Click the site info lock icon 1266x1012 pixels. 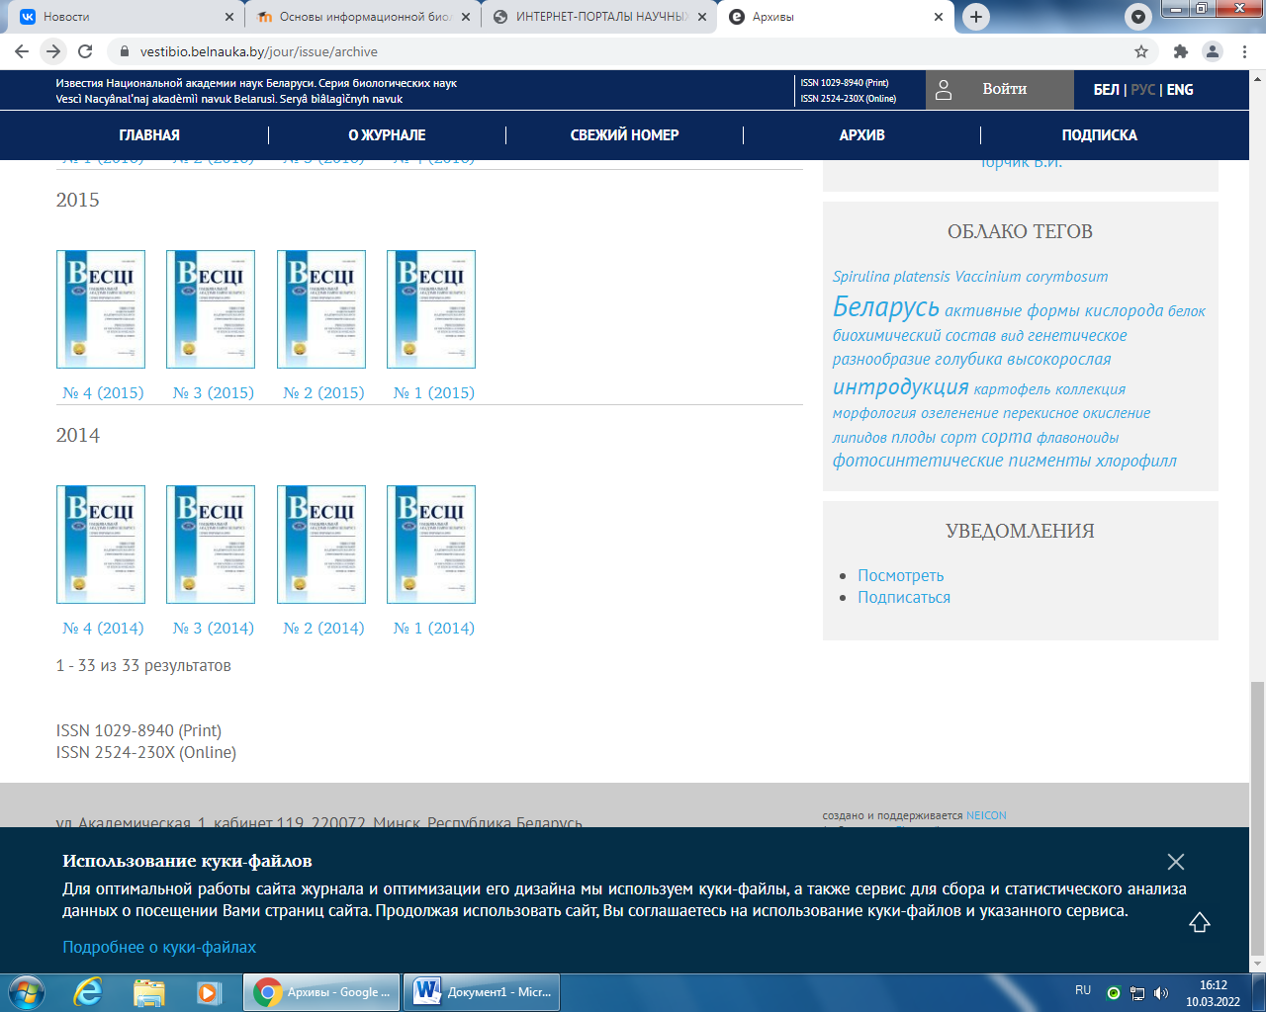tap(124, 51)
